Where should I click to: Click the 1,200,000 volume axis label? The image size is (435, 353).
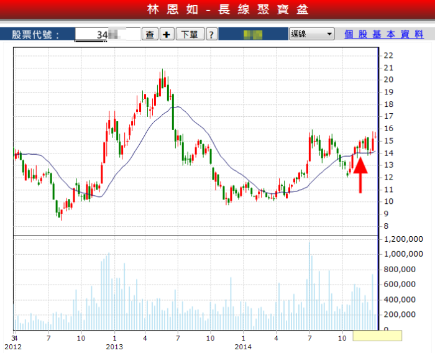tap(403, 239)
